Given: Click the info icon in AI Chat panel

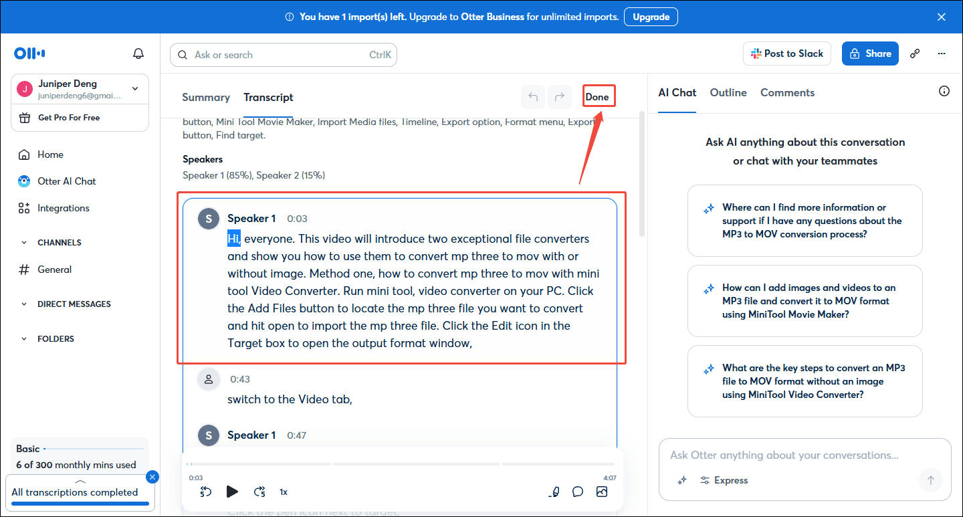Looking at the screenshot, I should click(x=944, y=92).
